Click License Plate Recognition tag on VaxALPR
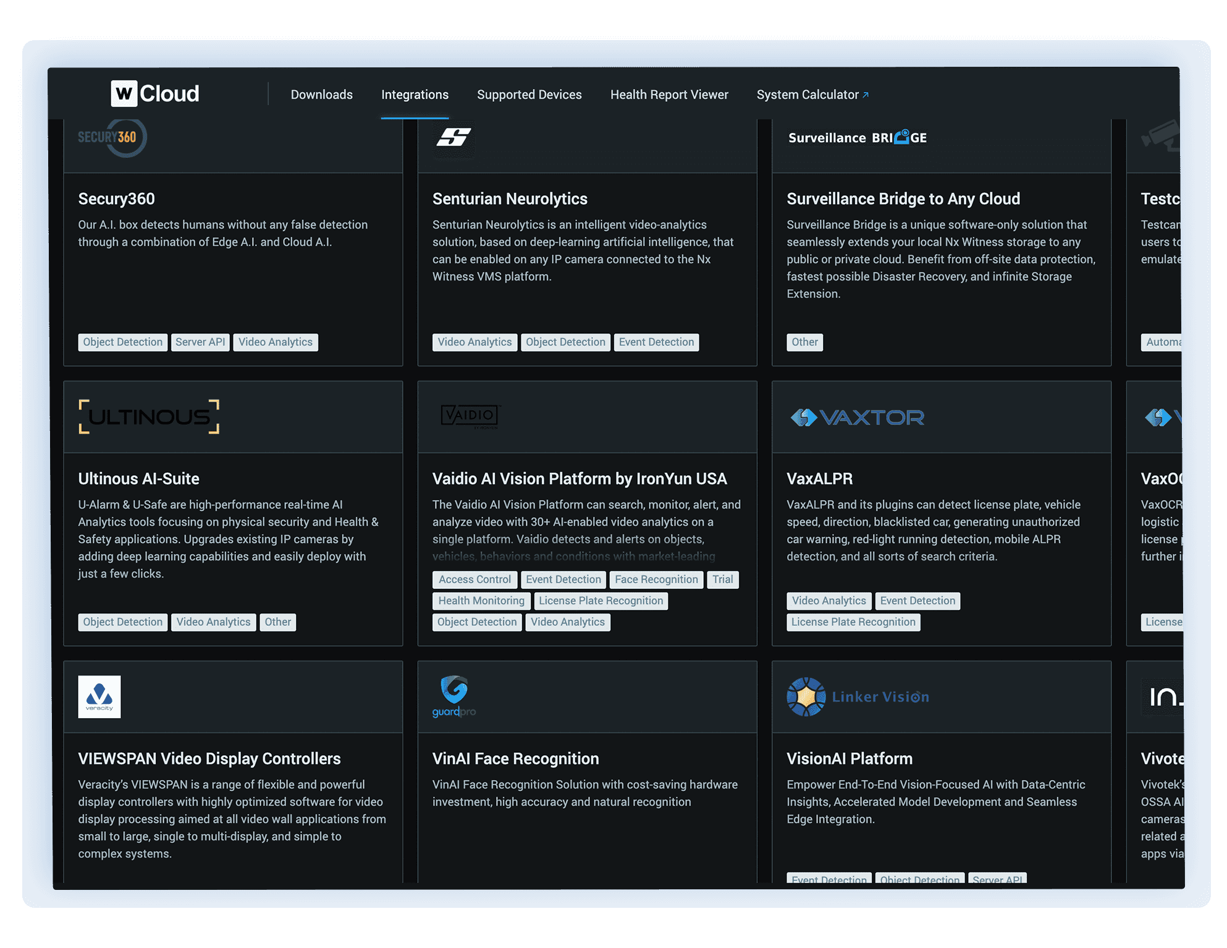The width and height of the screenshot is (1227, 948). pos(853,622)
